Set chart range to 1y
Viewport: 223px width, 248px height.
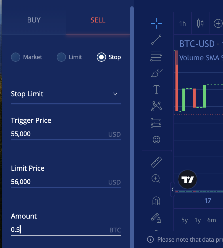198,220
